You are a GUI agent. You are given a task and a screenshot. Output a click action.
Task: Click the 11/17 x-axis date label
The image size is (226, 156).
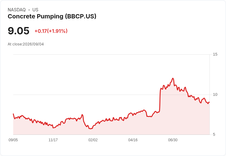53,140
